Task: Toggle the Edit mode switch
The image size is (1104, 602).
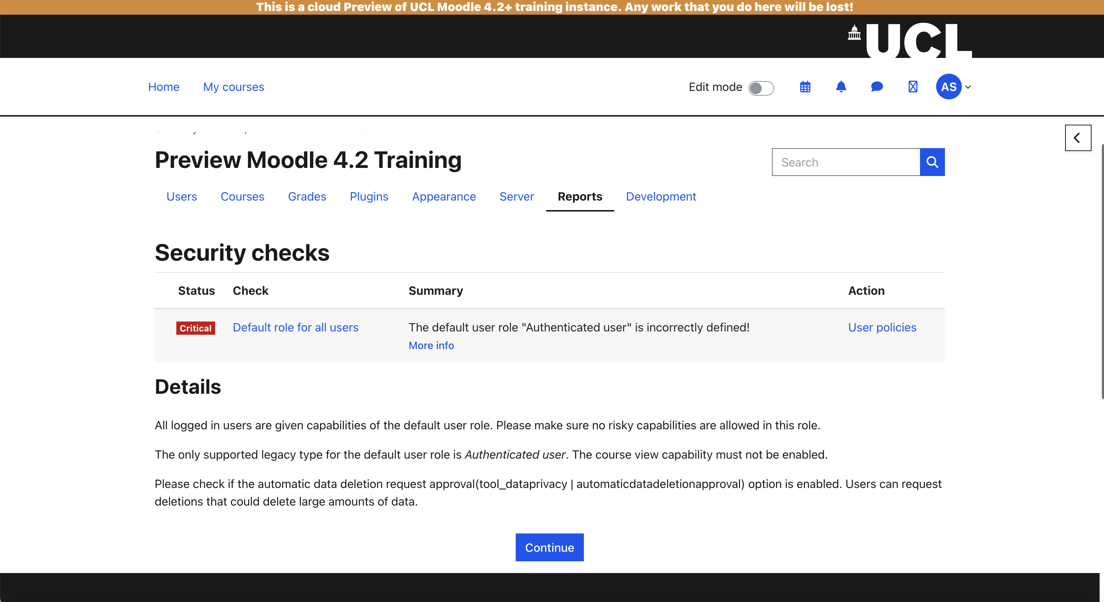Action: (761, 88)
